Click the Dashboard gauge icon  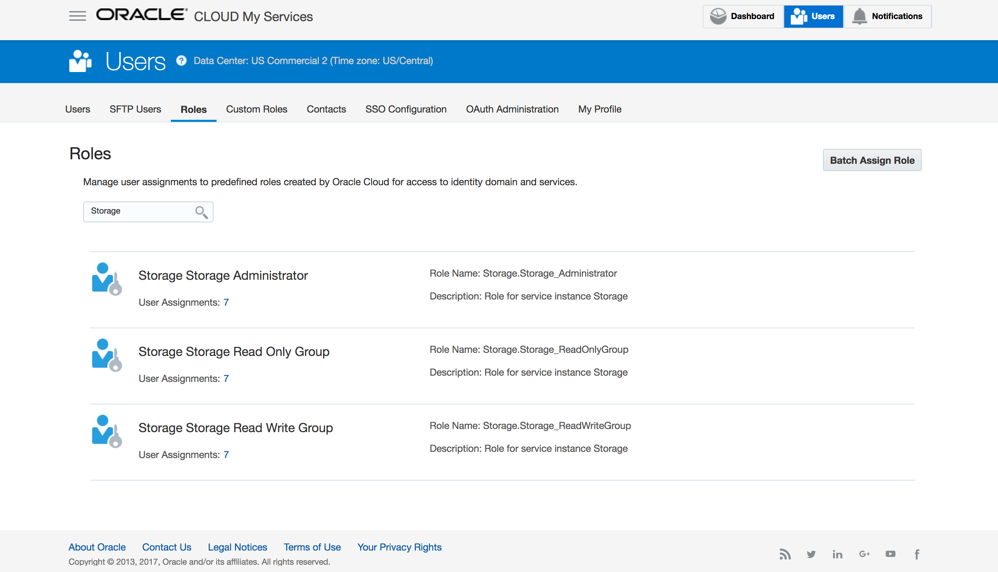click(718, 16)
